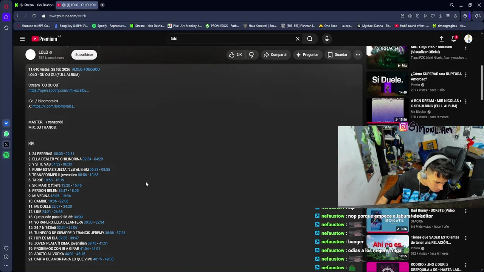Open YouTube notifications bell
The width and height of the screenshot is (484, 272).
454,39
